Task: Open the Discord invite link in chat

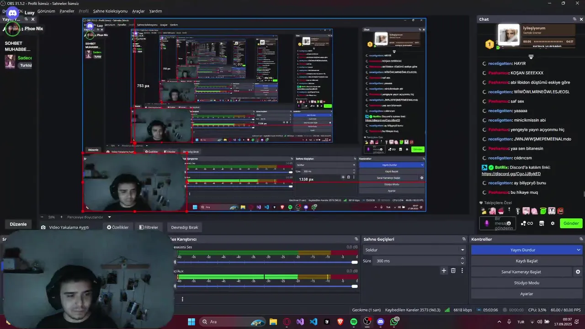Action: (x=511, y=174)
